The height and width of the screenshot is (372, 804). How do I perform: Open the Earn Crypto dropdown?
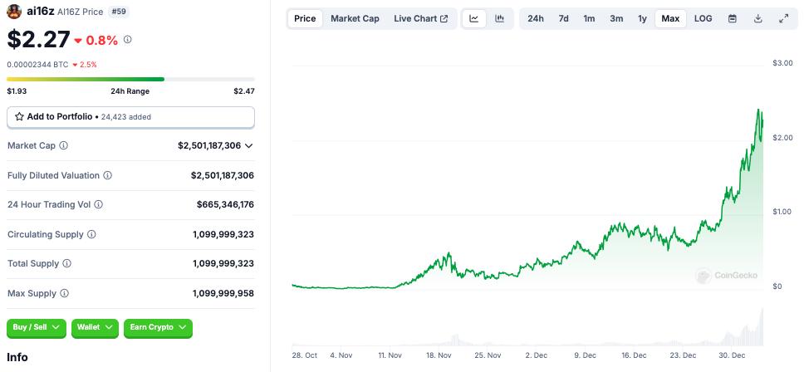pos(158,327)
